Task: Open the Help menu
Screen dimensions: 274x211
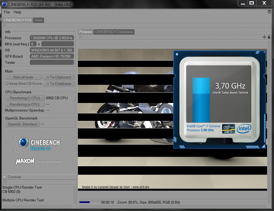Action: pos(17,12)
